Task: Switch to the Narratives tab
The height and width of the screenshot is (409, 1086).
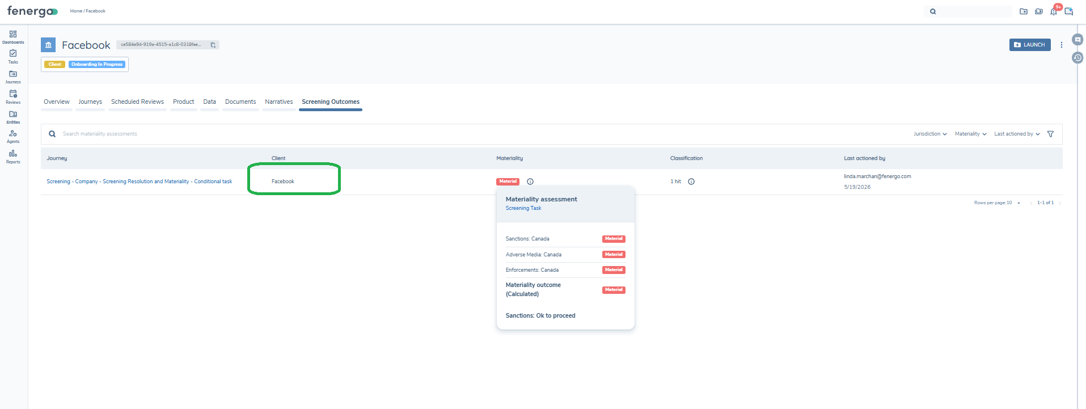Action: tap(279, 102)
